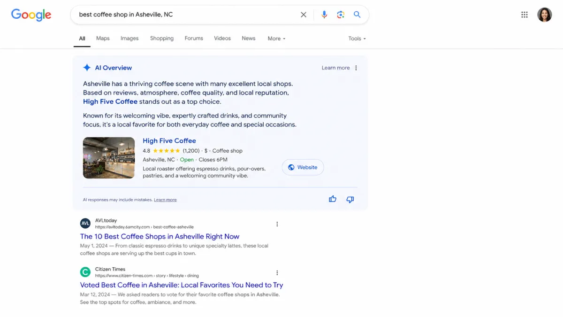Select the All tab
The image size is (563, 317).
pyautogui.click(x=82, y=39)
